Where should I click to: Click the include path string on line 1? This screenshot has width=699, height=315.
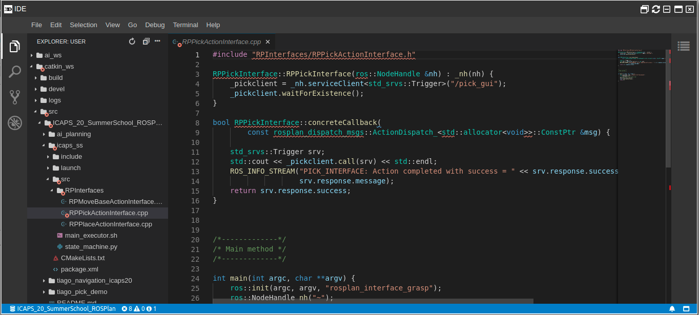(x=334, y=55)
